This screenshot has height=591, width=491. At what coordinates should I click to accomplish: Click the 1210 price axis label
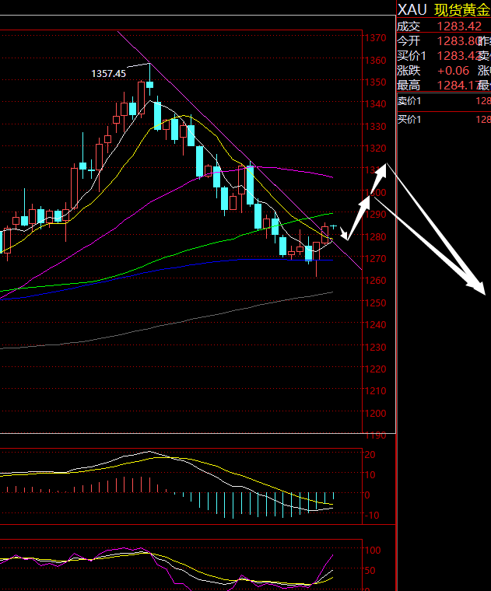tap(376, 391)
